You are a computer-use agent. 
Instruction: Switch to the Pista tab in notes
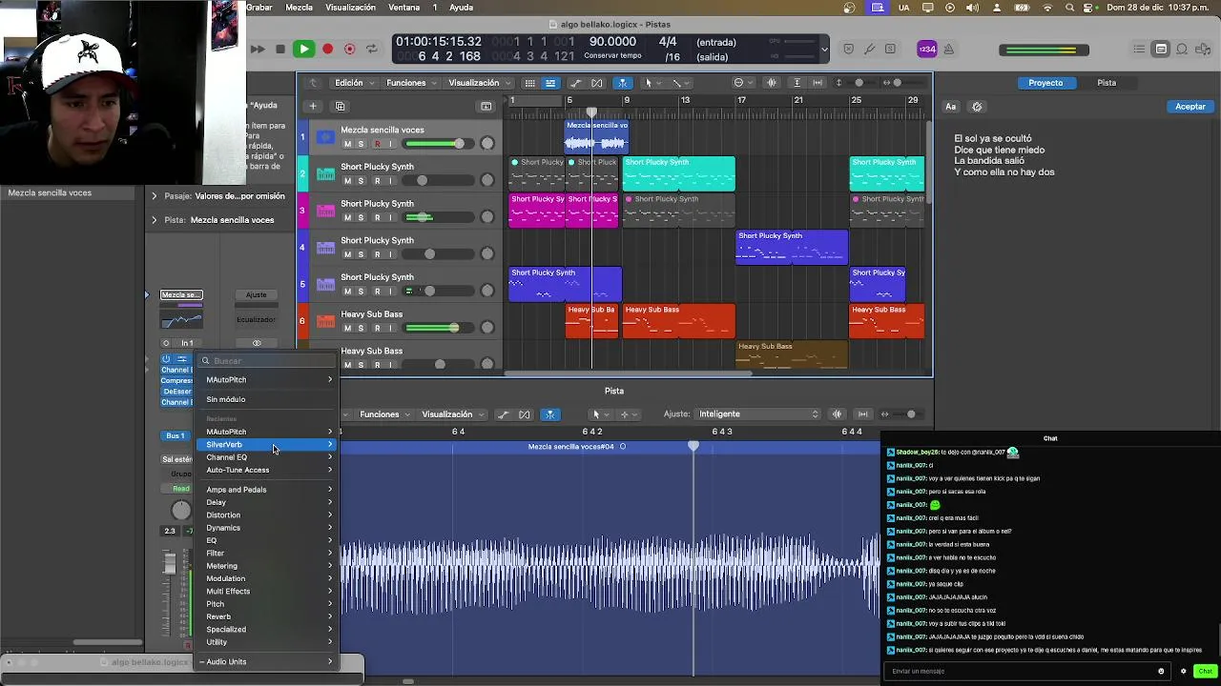[x=1107, y=83]
